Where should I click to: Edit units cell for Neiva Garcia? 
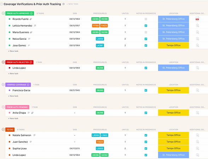(x=125, y=39)
